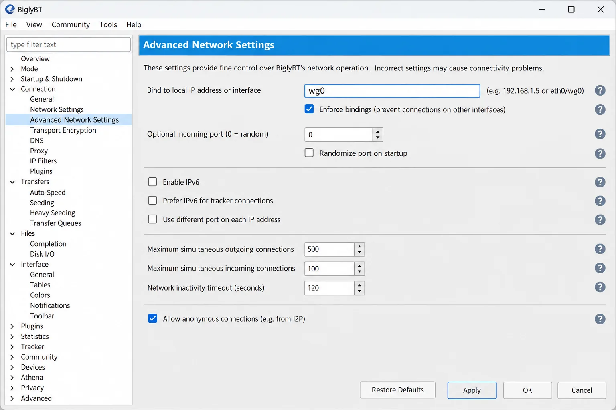
Task: Select Colors under Interface
Action: coord(40,295)
